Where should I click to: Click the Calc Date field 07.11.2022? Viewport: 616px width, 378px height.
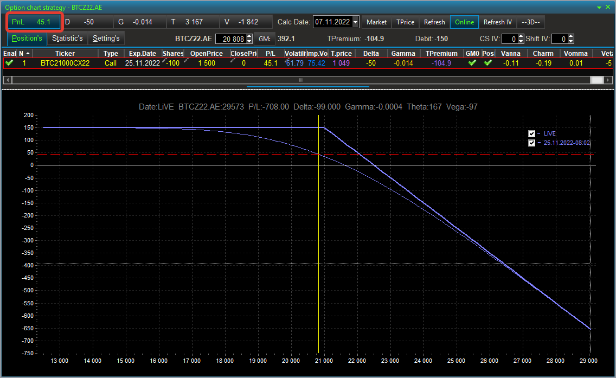tap(332, 22)
